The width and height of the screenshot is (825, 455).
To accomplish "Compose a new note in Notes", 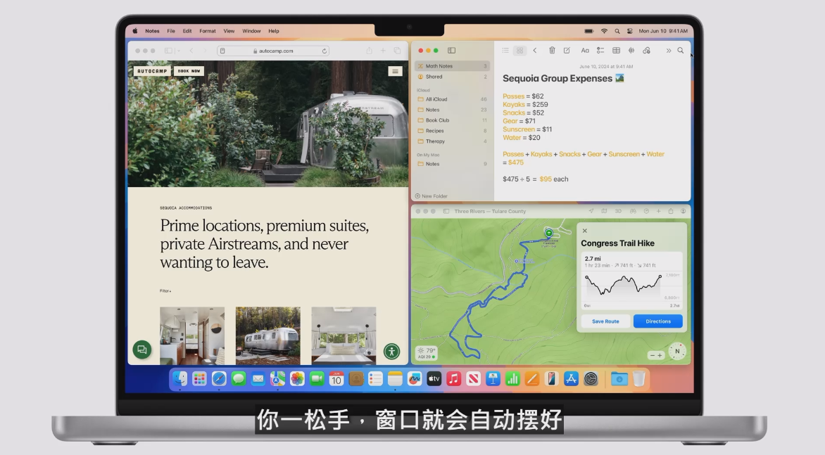I will point(567,51).
